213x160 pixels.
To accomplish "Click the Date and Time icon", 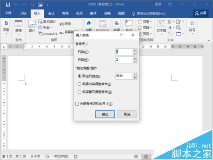I will (x=178, y=28).
